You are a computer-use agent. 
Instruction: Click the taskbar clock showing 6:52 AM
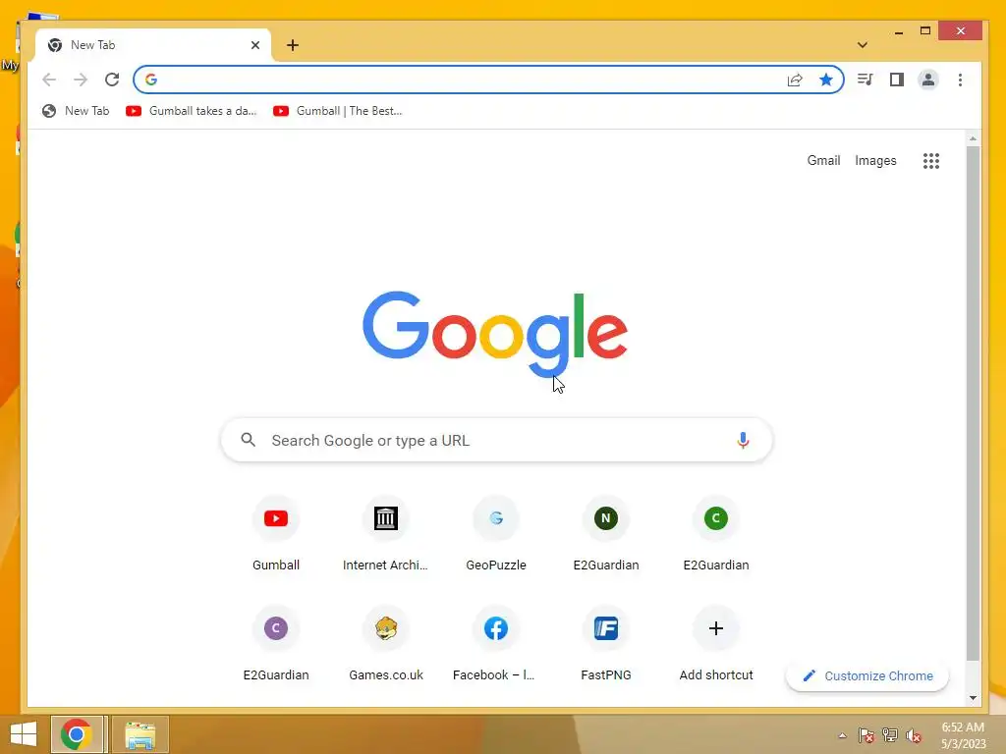963,734
